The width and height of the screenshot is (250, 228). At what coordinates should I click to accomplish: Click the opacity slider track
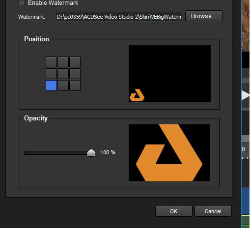[56, 153]
